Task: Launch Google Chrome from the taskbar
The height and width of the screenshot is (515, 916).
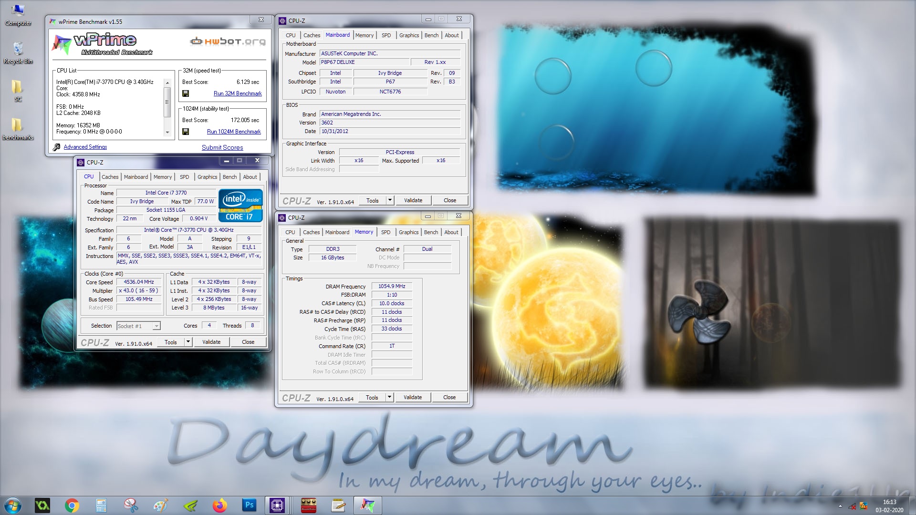Action: 72,505
